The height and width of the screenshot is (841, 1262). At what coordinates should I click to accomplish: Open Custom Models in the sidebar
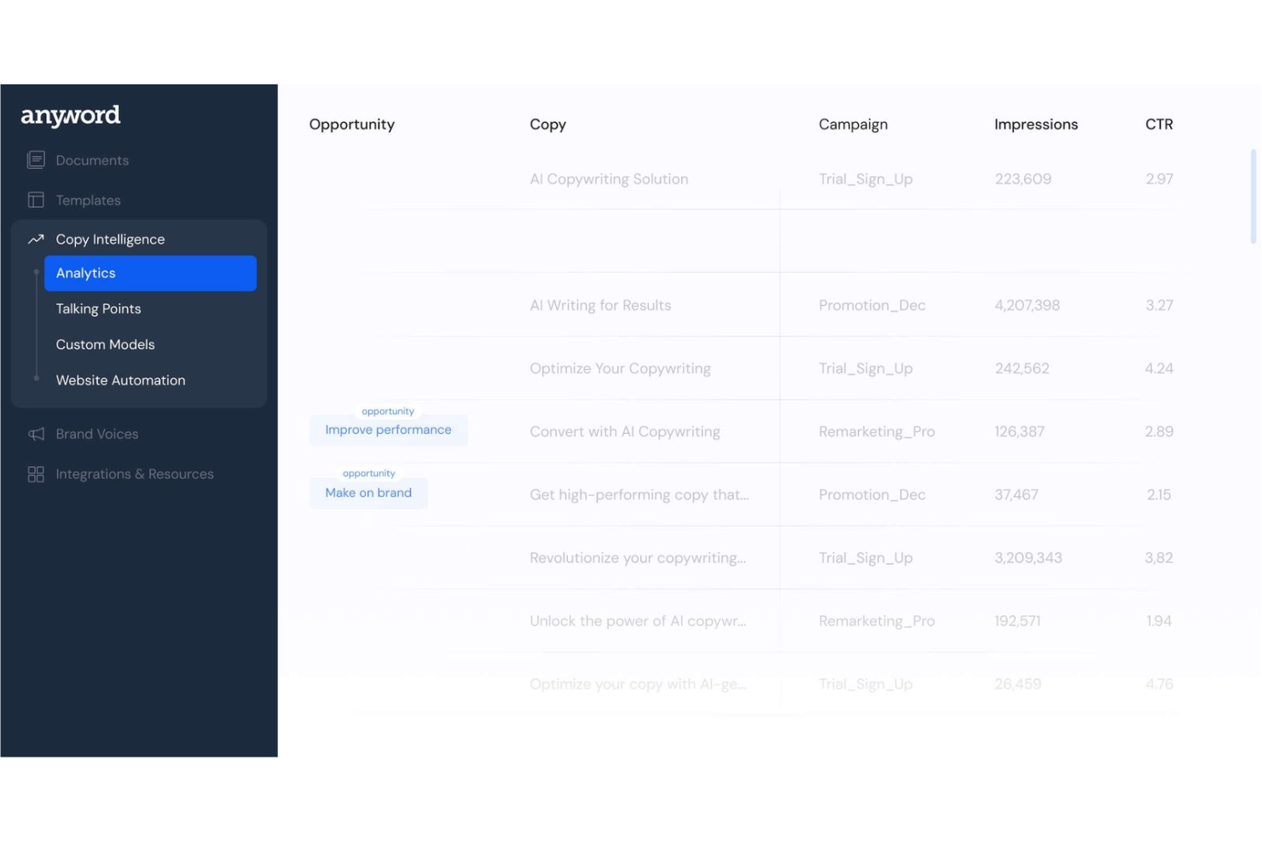point(105,344)
